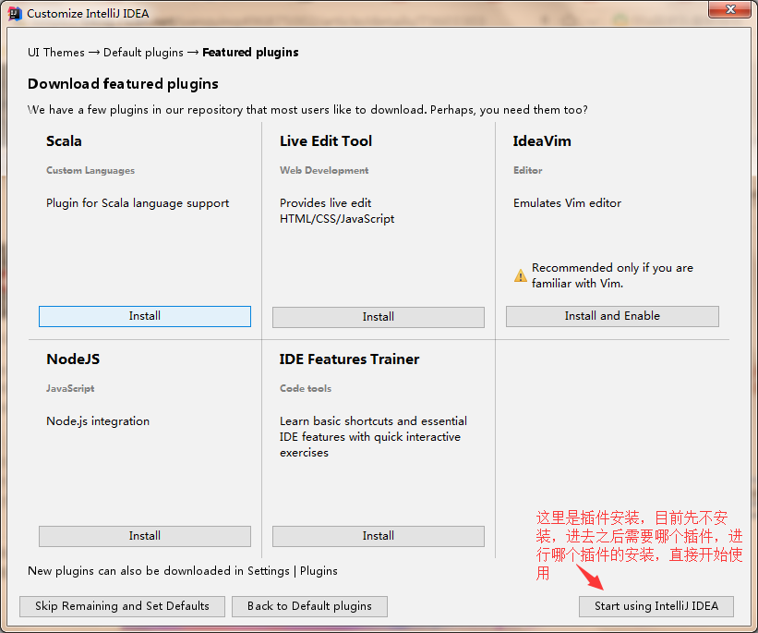Select the UI Themes breadcrumb step

56,53
